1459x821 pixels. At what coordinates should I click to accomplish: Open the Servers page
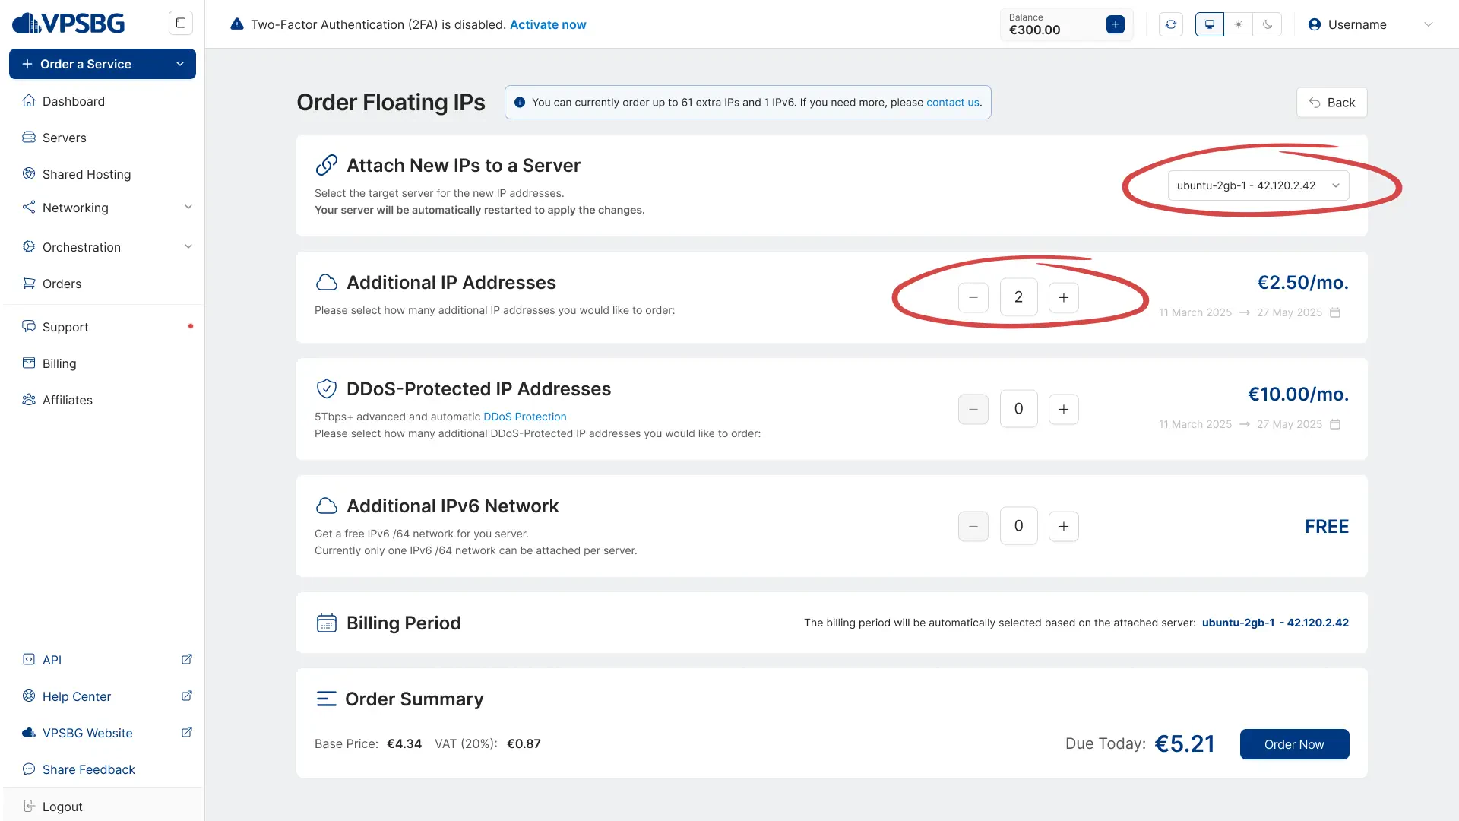pyautogui.click(x=65, y=138)
